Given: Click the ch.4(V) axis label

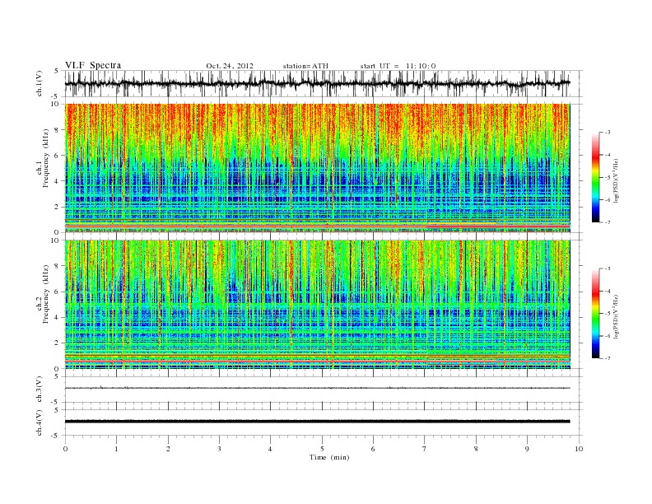Looking at the screenshot, I should (40, 422).
